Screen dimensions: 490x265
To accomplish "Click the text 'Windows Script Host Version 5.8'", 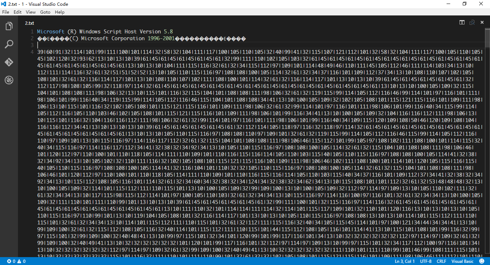I will pos(126,32).
